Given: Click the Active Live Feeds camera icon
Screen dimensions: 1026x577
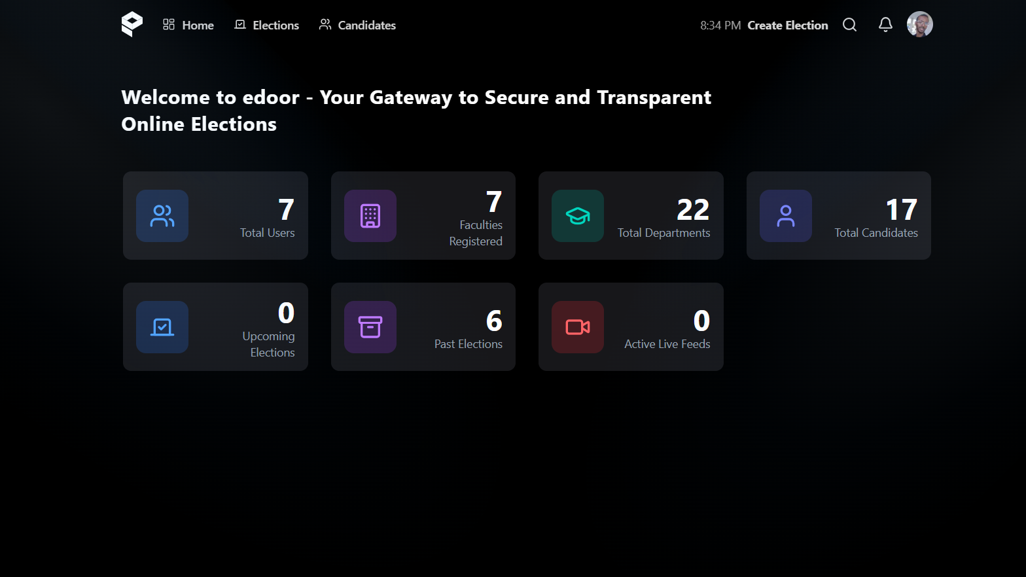Looking at the screenshot, I should click(x=578, y=327).
